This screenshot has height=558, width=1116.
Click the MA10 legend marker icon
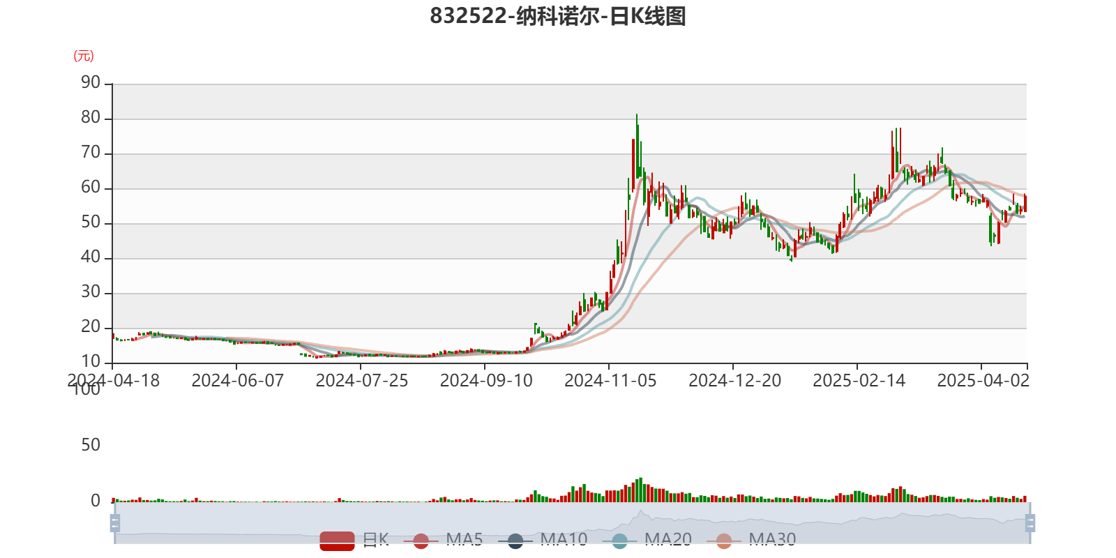click(x=515, y=540)
